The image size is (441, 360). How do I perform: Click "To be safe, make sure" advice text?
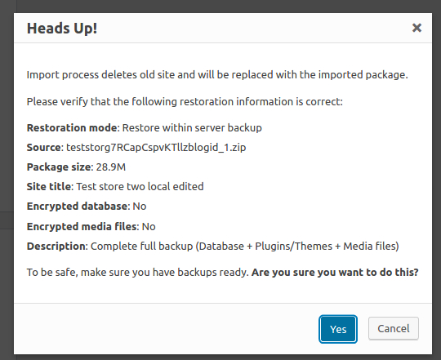(137, 273)
